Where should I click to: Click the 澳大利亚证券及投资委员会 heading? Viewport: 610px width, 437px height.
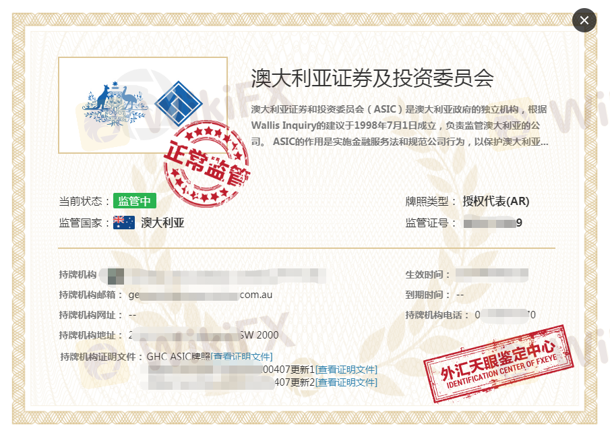click(x=372, y=78)
